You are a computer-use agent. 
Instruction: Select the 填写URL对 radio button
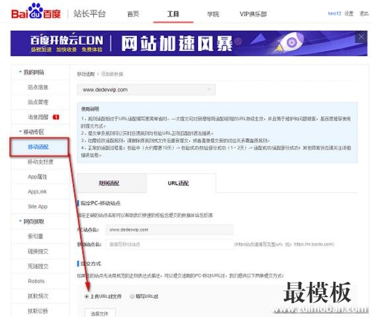click(132, 296)
